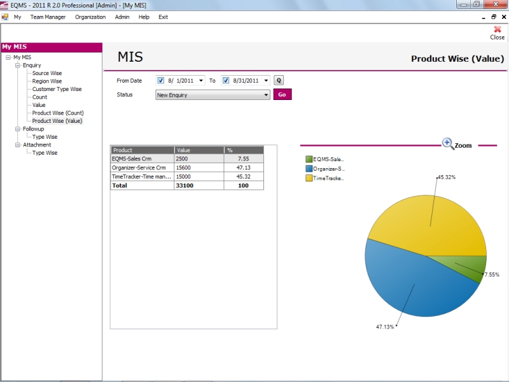Open the From Date calendar dropdown
The width and height of the screenshot is (509, 382).
coord(201,81)
